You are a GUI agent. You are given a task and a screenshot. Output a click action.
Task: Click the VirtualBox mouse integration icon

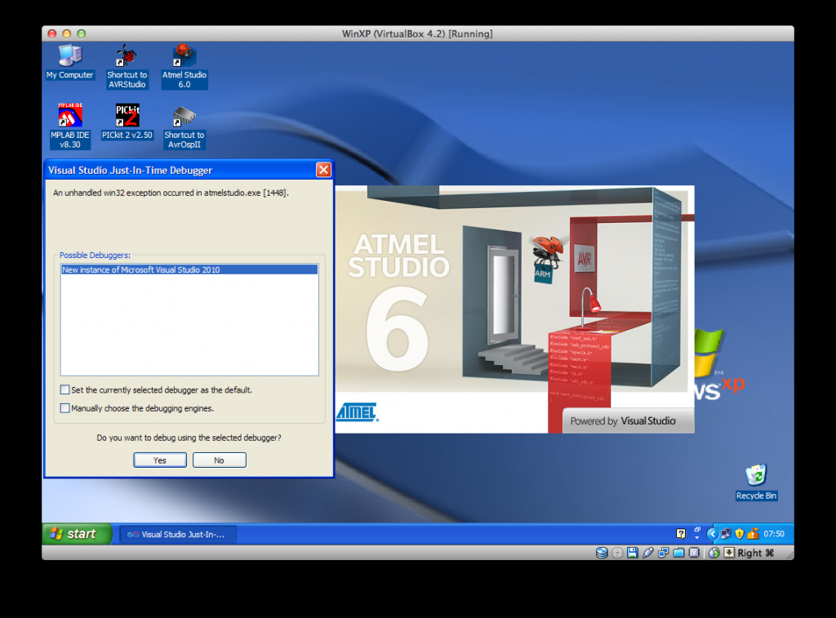[x=714, y=553]
